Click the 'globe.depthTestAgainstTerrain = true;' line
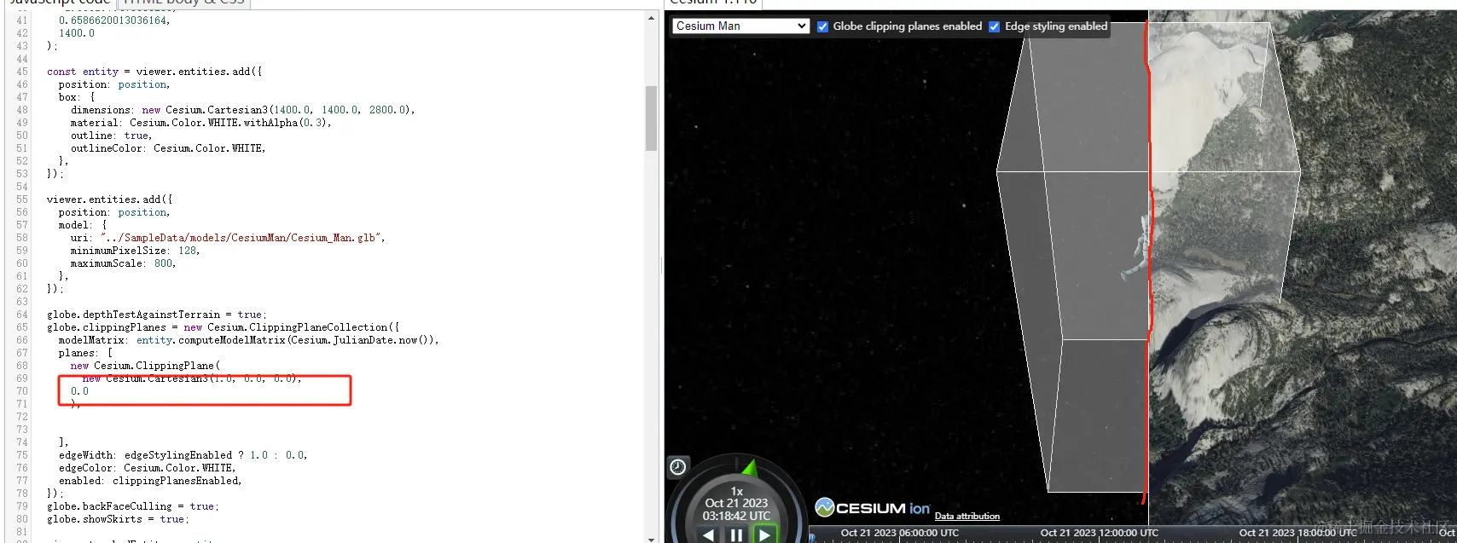This screenshot has width=1457, height=543. (157, 315)
